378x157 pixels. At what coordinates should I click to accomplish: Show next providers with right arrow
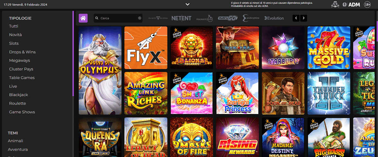303,18
